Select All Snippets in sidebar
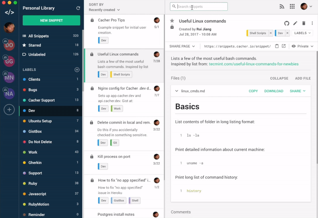318x218 pixels. pyautogui.click(x=50, y=36)
